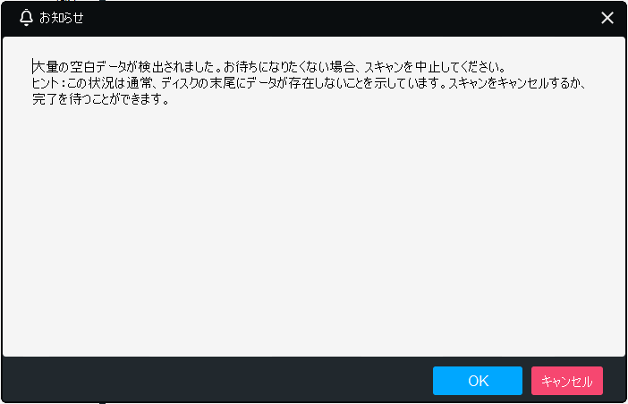Click the phrase スキャンをキャンセルするか

click(x=513, y=83)
